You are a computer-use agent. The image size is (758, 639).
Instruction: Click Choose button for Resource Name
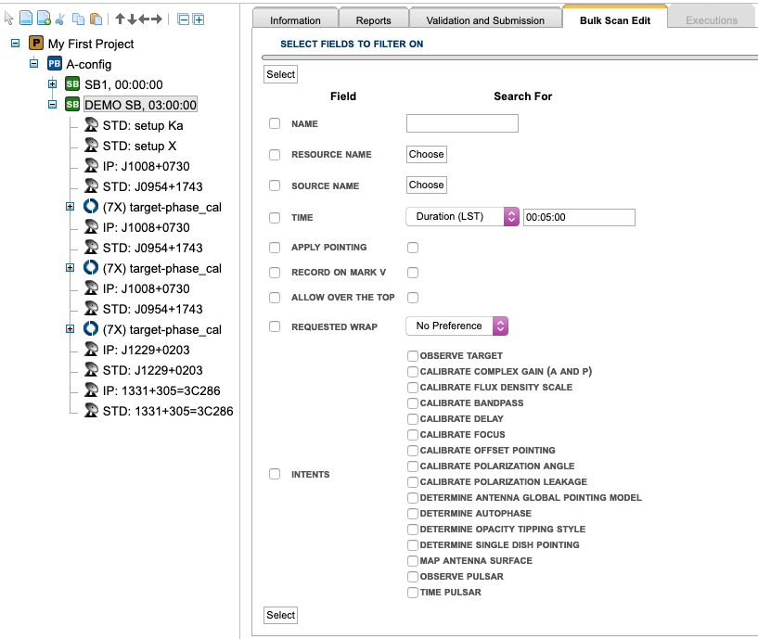pyautogui.click(x=426, y=155)
